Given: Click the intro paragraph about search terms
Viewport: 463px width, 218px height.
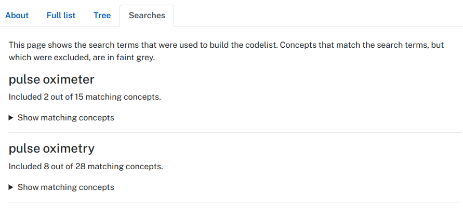Looking at the screenshot, I should (x=226, y=51).
